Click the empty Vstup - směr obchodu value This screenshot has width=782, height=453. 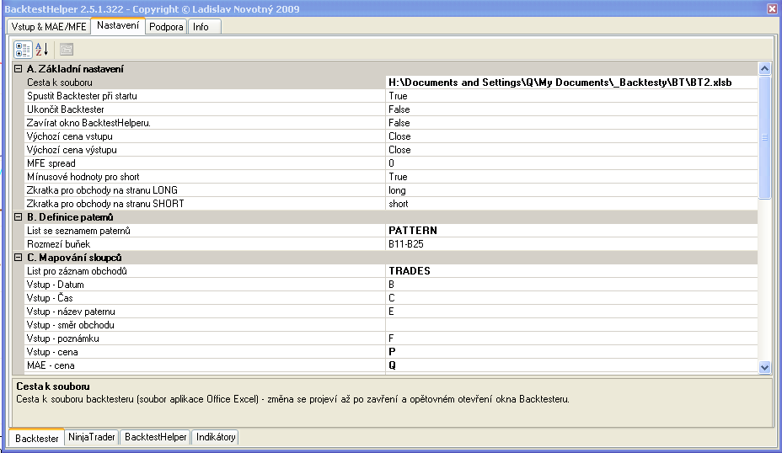coord(571,324)
